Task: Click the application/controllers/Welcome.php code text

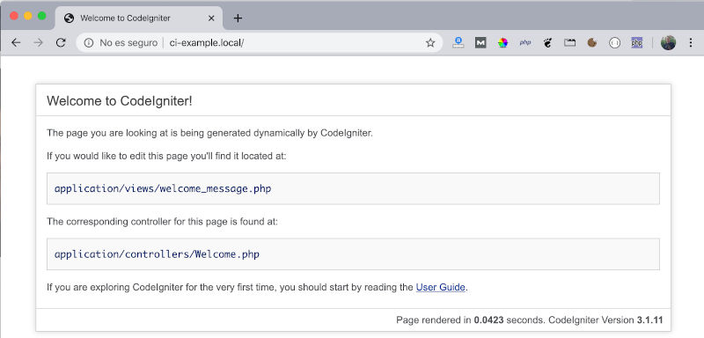Action: (157, 254)
